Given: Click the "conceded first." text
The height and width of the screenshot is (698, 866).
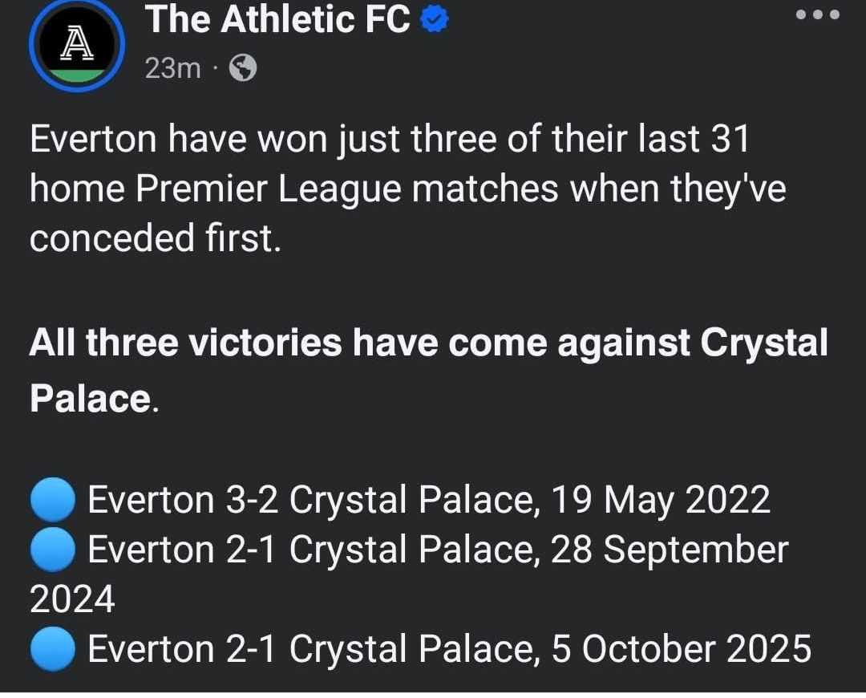Looking at the screenshot, I should click(x=156, y=239).
